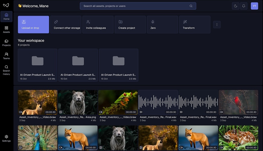Click Invite colleagues card
This screenshot has height=151, width=263.
pyautogui.click(x=98, y=25)
